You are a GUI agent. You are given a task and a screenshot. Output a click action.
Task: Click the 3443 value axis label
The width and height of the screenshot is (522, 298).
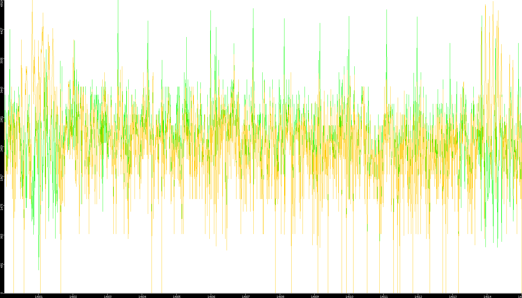tap(2, 90)
